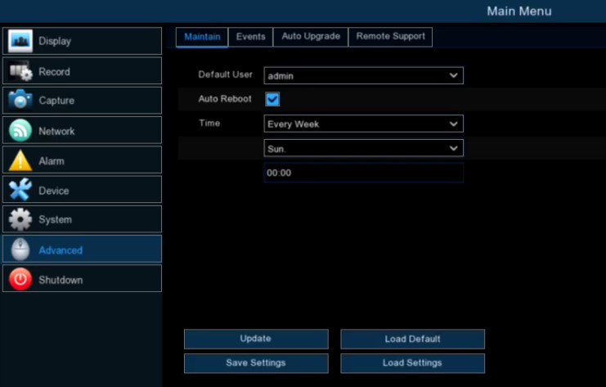Switch to the Events tab
Screen dimensions: 606x387
tap(250, 37)
